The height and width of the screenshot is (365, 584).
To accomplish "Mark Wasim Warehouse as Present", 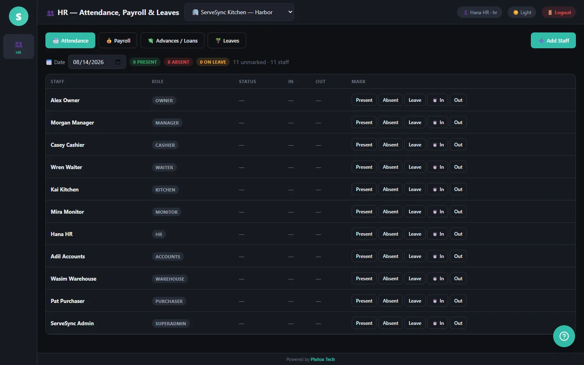I will 364,279.
